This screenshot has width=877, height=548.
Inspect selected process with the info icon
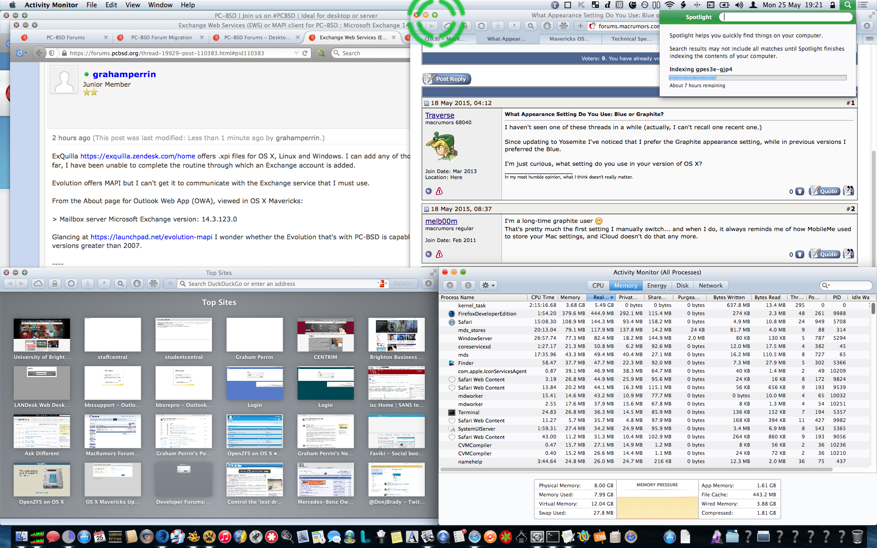(x=468, y=285)
